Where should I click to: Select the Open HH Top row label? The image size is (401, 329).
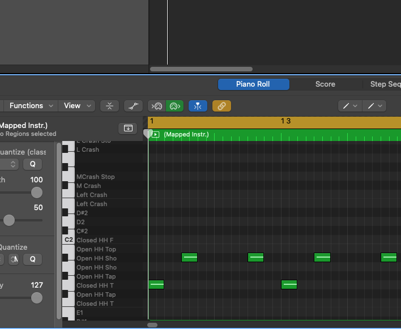point(96,249)
